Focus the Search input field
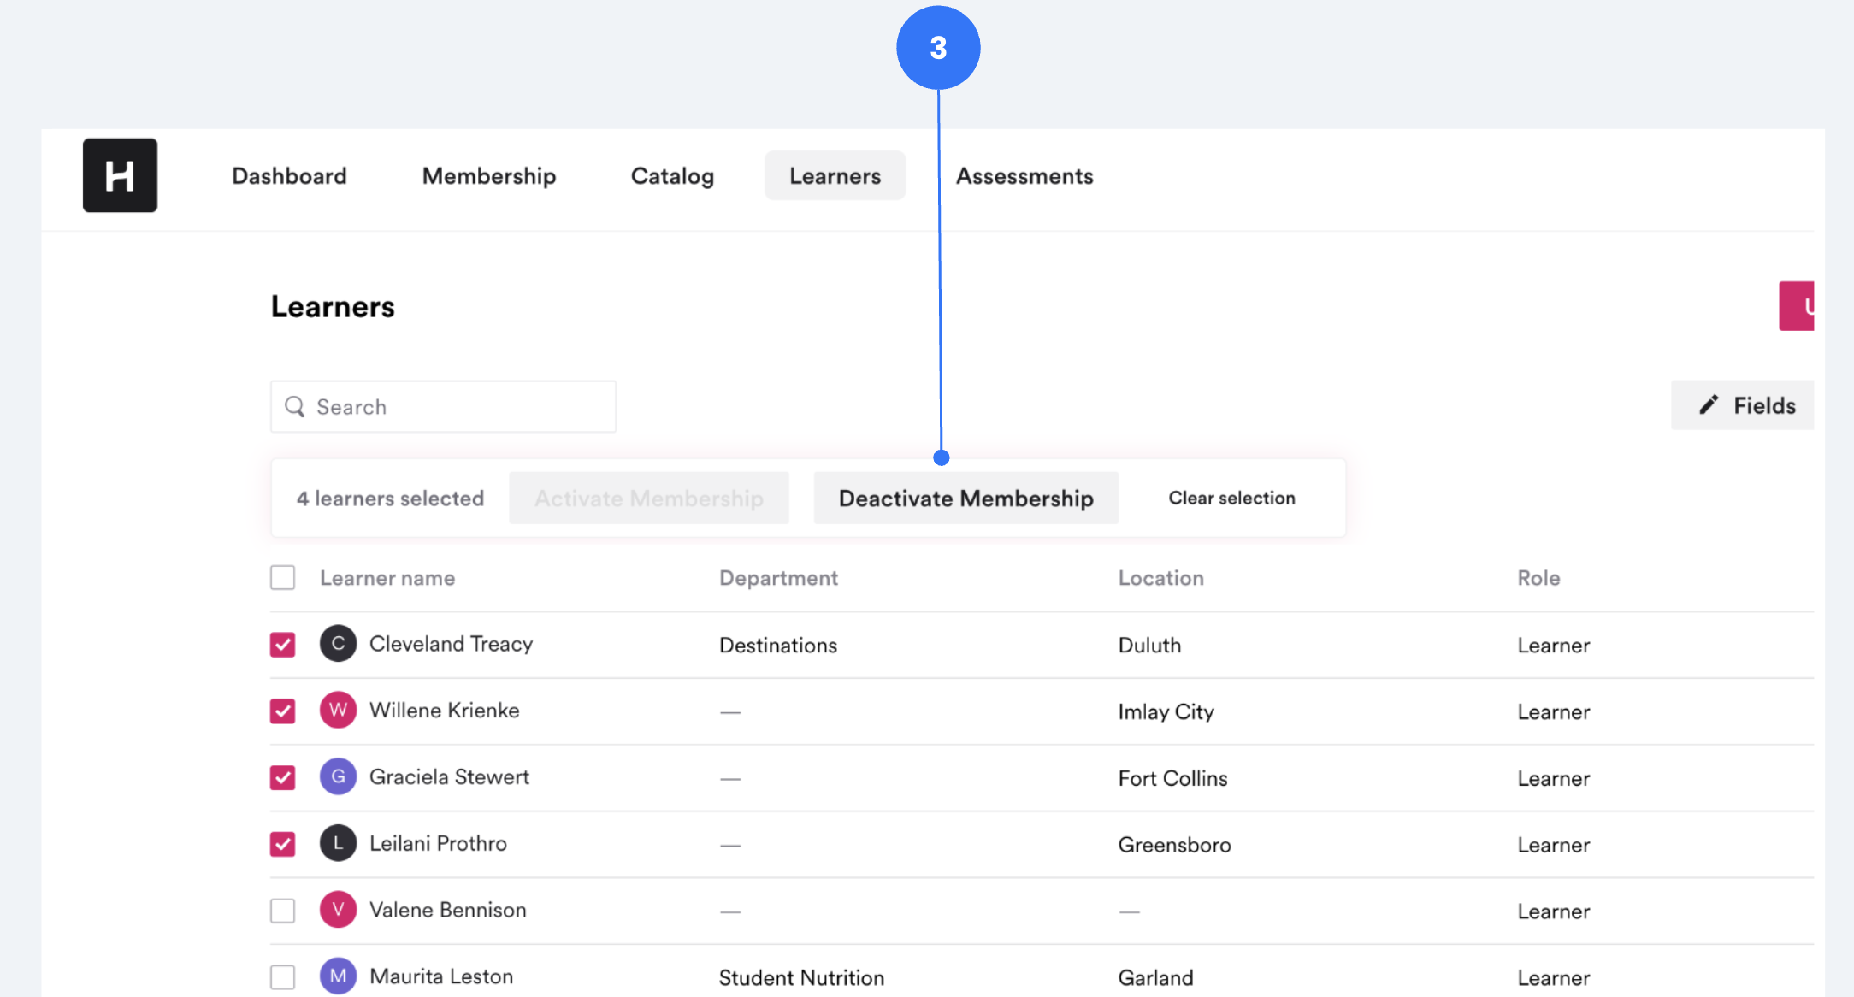1854x997 pixels. pos(443,407)
